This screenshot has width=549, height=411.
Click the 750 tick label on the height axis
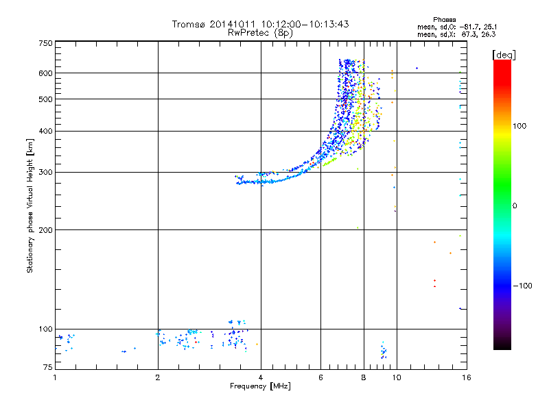click(45, 43)
